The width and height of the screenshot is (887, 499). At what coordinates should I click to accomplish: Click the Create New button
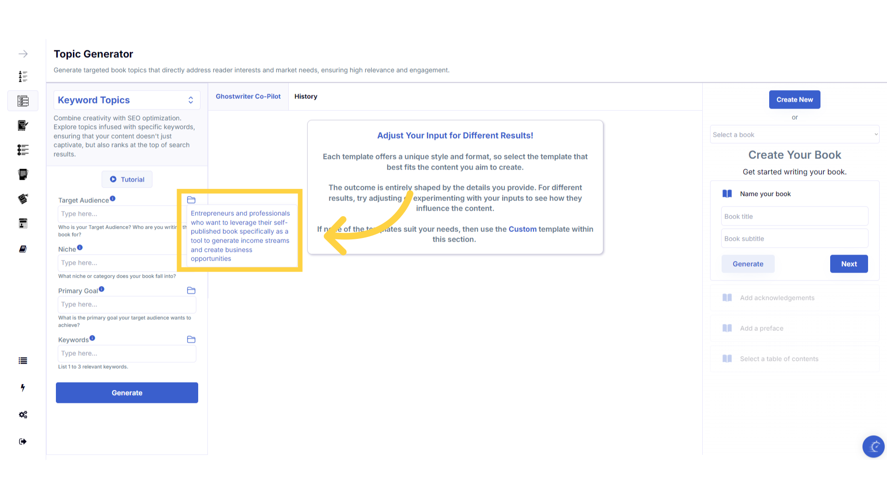point(795,100)
